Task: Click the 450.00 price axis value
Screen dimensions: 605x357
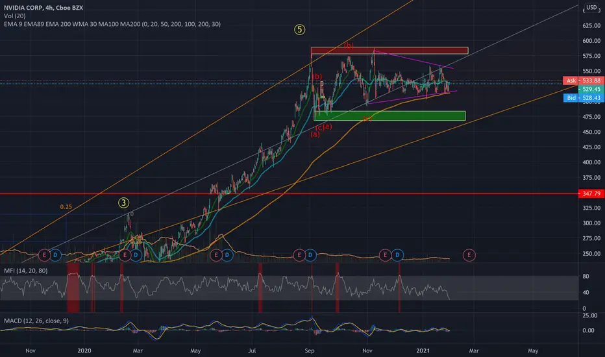Action: coord(591,132)
